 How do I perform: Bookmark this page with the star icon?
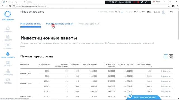point(169,6)
